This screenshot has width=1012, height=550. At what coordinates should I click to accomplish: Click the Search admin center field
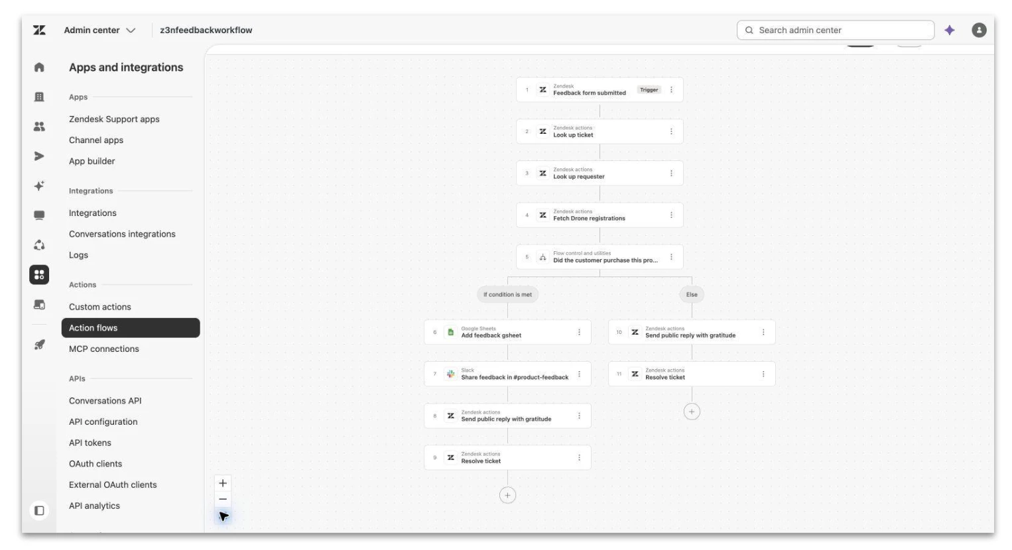click(835, 30)
